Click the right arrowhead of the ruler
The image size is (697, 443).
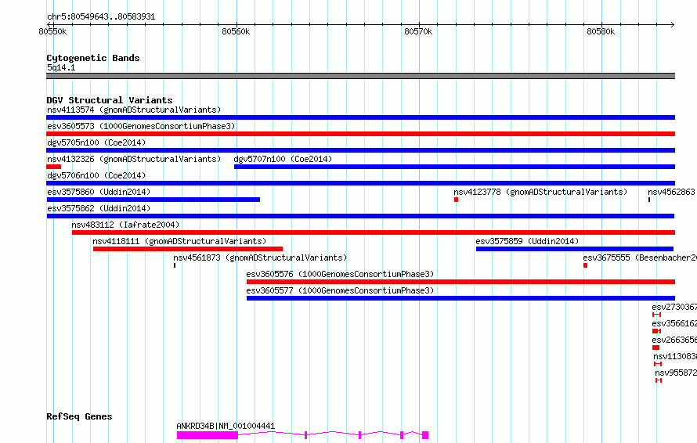[x=673, y=24]
